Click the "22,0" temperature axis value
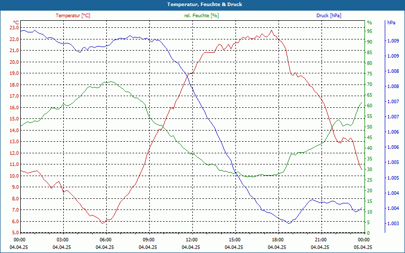This screenshot has height=253, width=405. coord(15,39)
